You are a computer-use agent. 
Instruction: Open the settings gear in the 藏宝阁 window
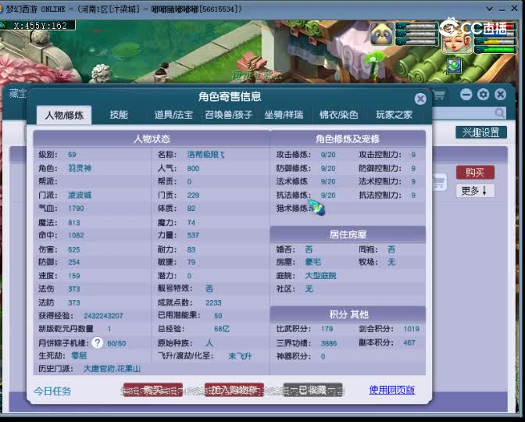[483, 95]
